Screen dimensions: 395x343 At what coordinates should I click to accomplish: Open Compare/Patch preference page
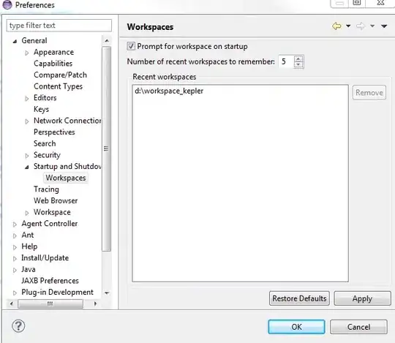click(60, 75)
